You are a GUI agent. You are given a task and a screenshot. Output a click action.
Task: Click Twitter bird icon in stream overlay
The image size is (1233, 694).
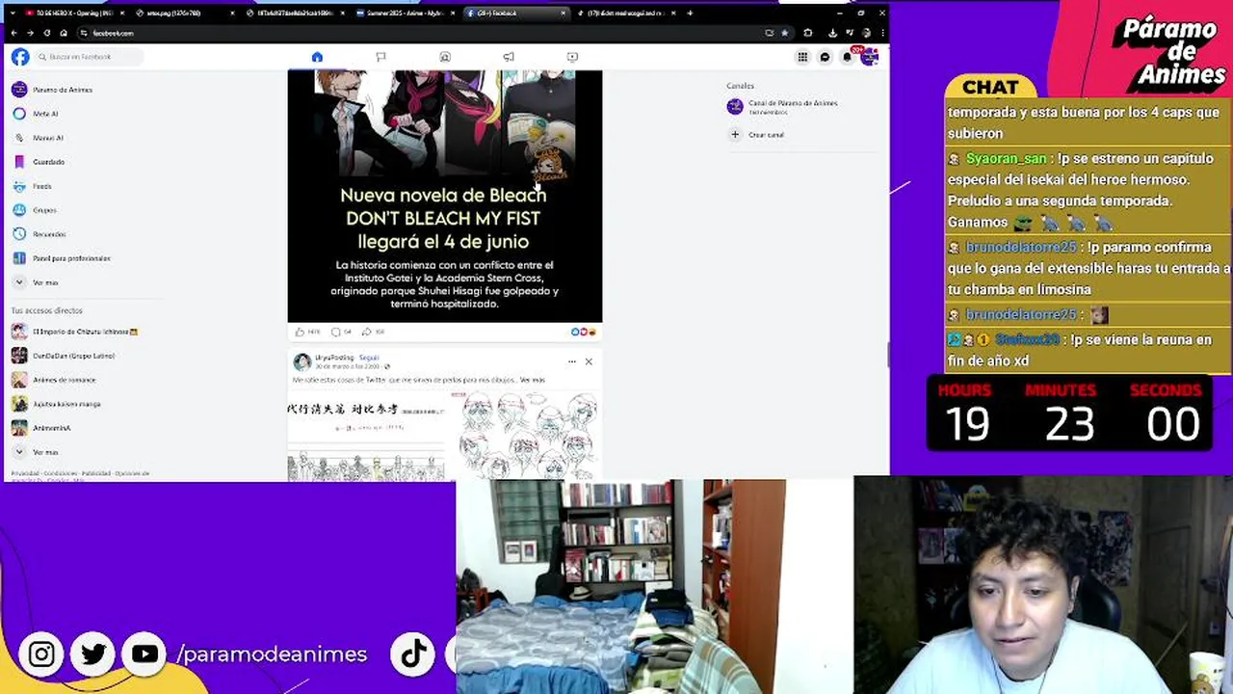point(93,654)
